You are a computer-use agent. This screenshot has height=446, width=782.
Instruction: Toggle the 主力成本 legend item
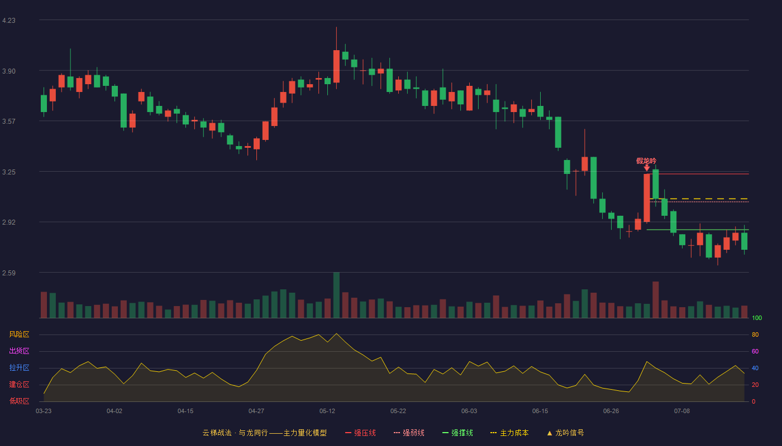pyautogui.click(x=509, y=433)
